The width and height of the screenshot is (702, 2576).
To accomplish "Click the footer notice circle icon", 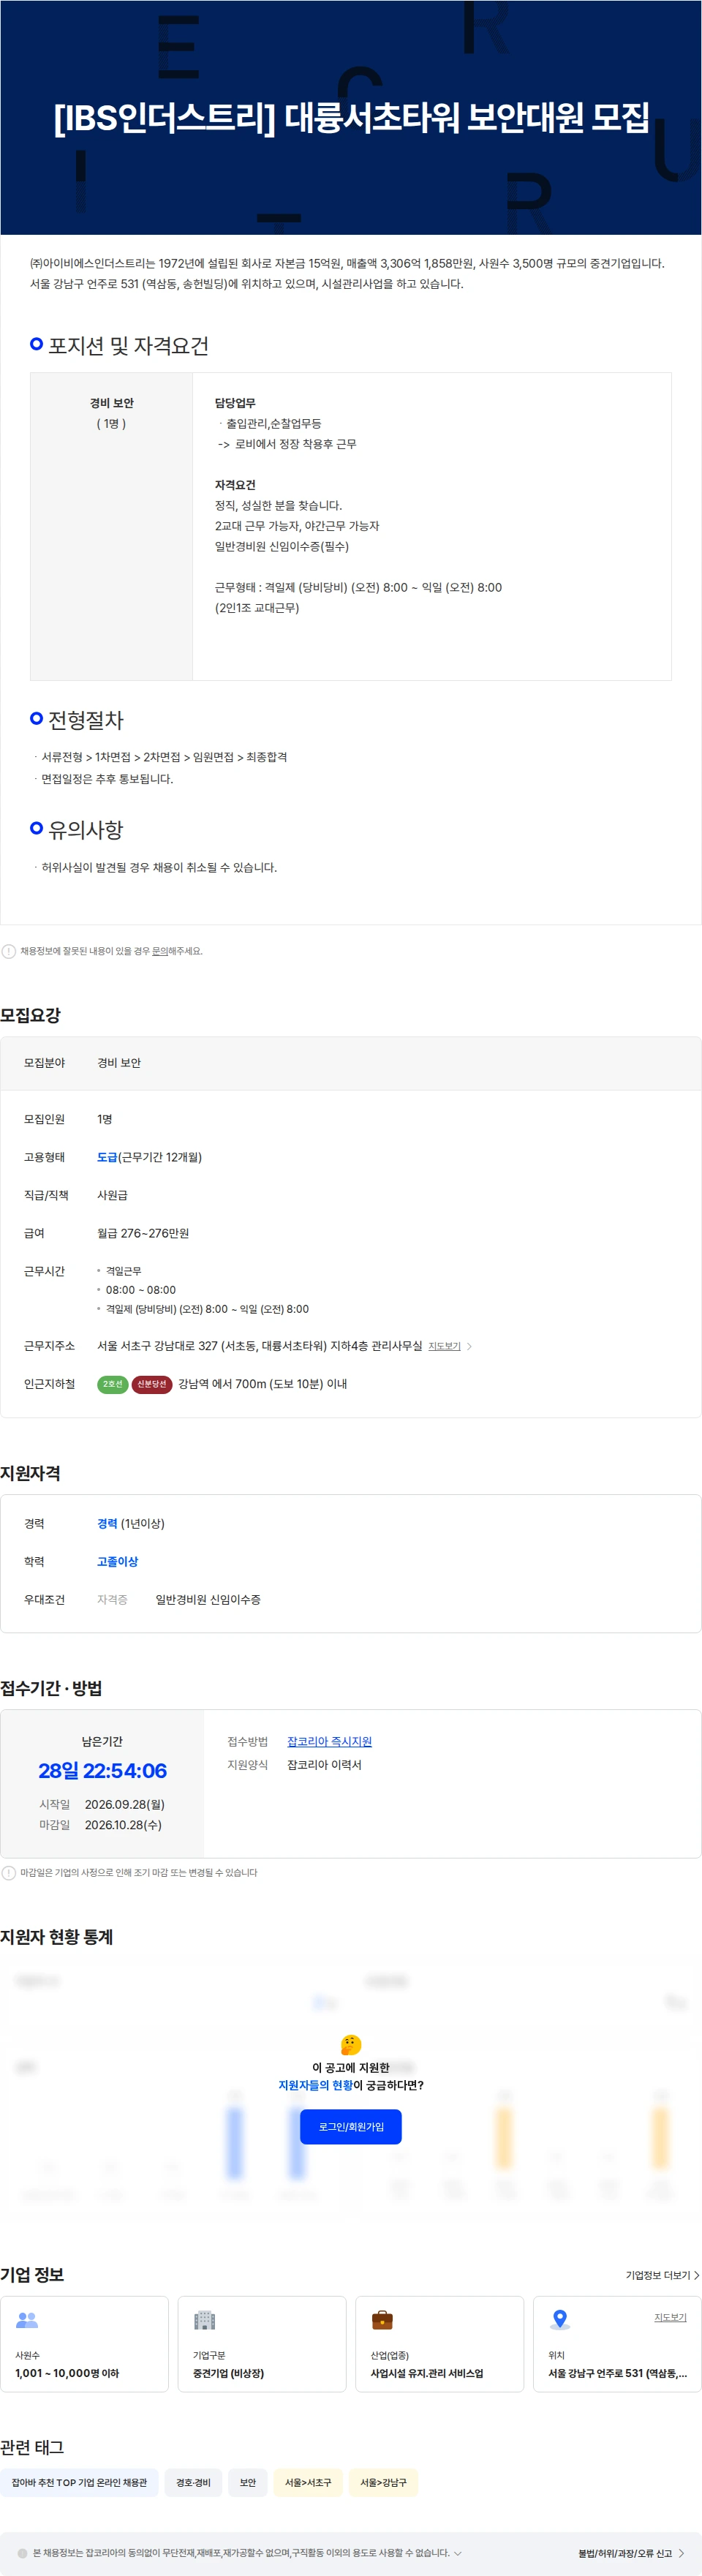I will [23, 2553].
